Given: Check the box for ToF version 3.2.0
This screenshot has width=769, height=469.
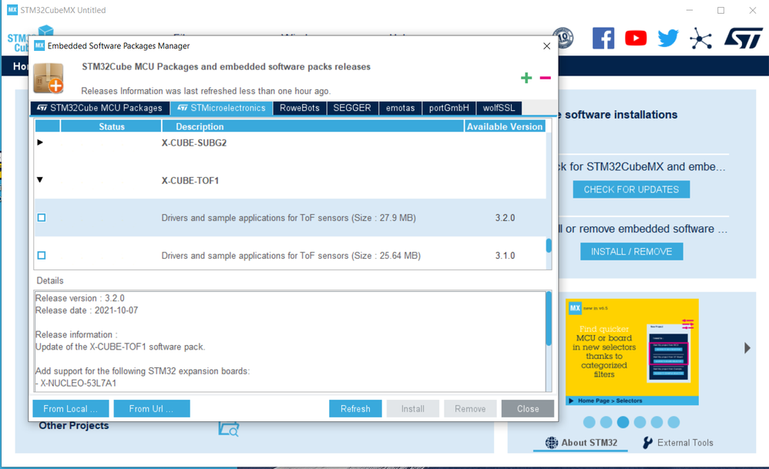Looking at the screenshot, I should [42, 218].
